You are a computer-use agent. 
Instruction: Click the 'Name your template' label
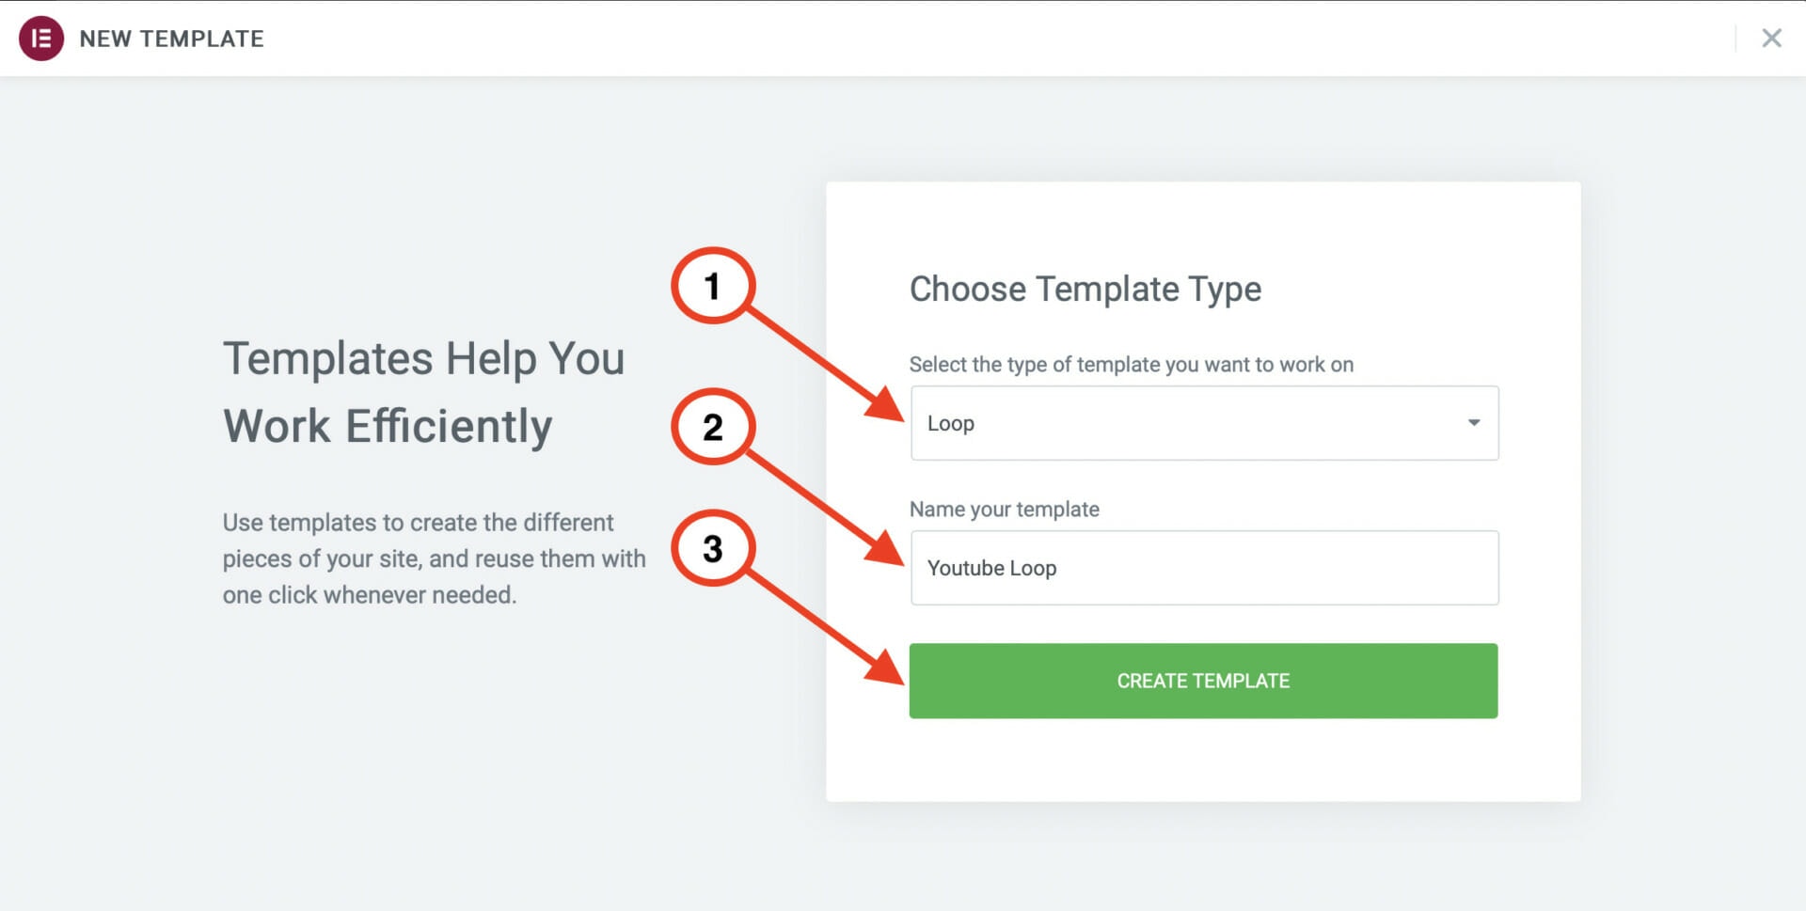[1004, 510]
